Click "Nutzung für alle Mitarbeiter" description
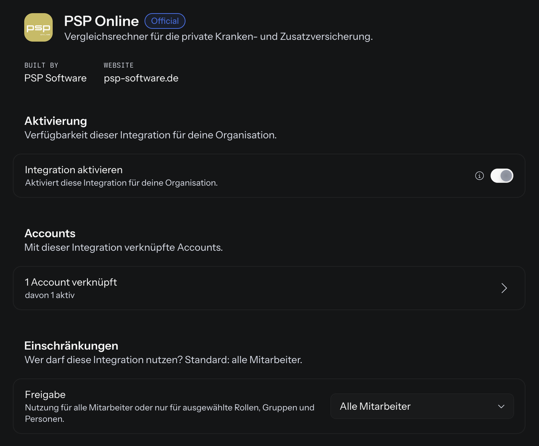Image resolution: width=539 pixels, height=446 pixels. 170,413
